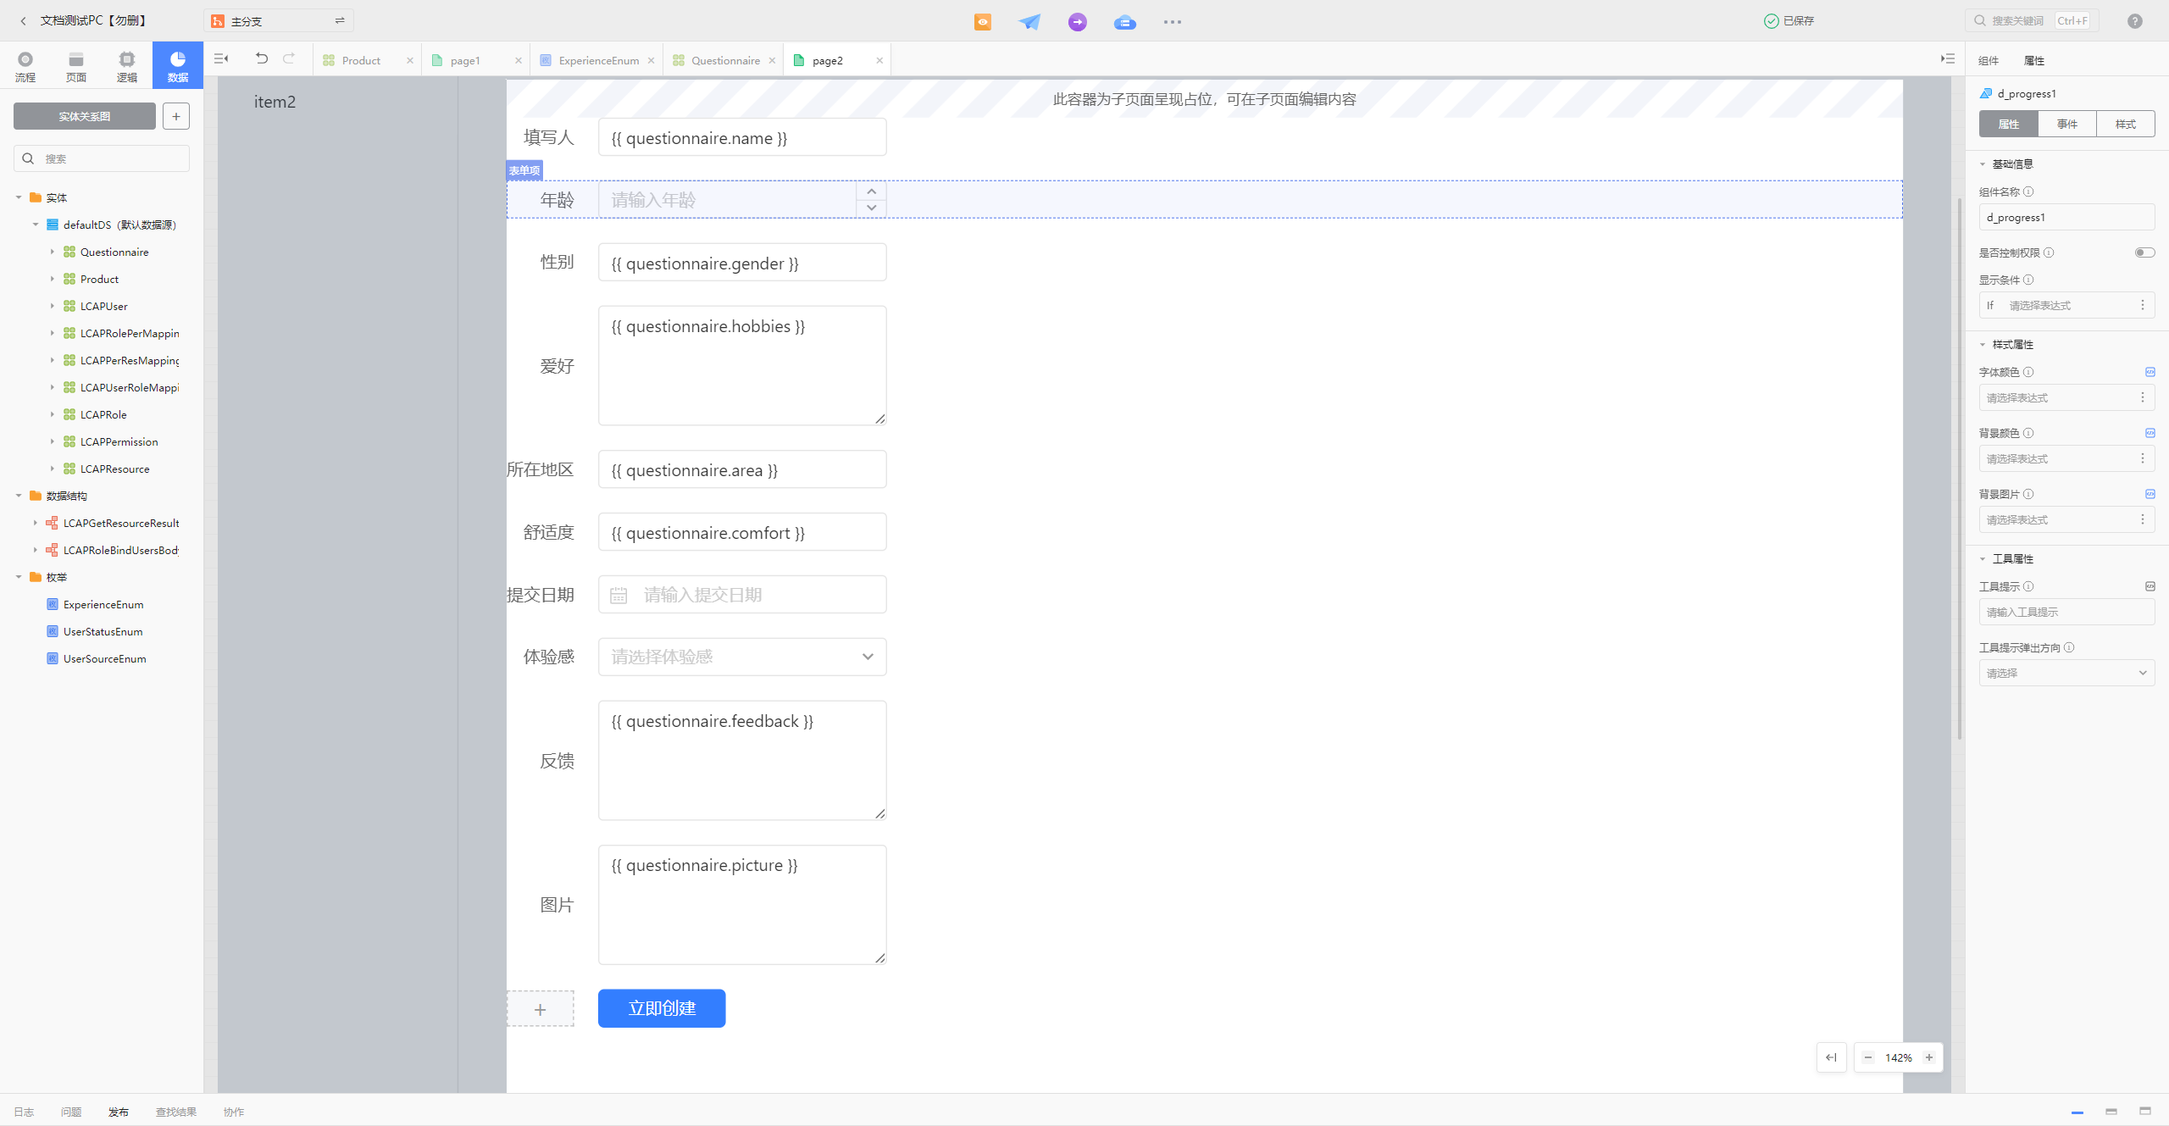
Task: Click the calendar icon in 提交日期 field
Action: (x=619, y=596)
